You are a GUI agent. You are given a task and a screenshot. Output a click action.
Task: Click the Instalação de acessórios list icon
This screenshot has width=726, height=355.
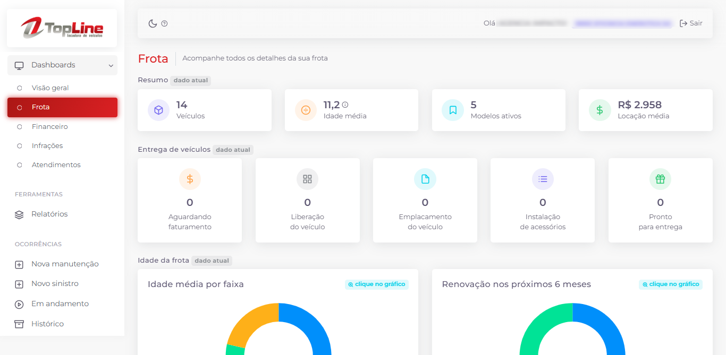pyautogui.click(x=543, y=179)
